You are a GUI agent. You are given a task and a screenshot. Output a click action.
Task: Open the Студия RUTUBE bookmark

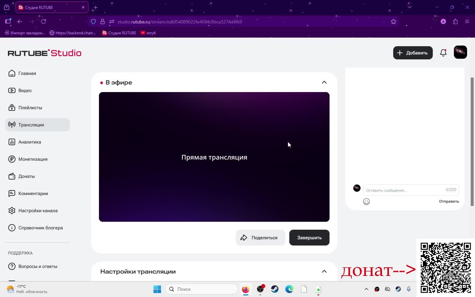point(119,33)
